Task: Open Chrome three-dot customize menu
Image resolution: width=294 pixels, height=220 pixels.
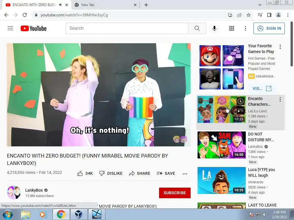Action: coord(288,15)
